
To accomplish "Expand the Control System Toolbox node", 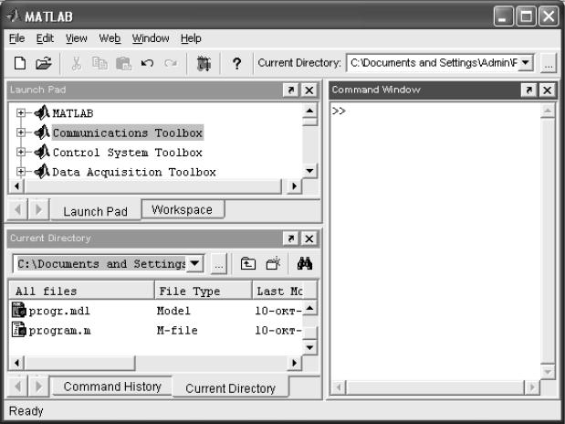I will 21,152.
